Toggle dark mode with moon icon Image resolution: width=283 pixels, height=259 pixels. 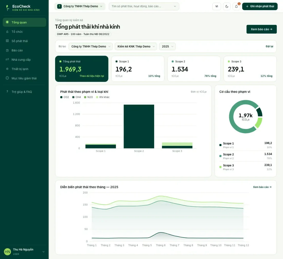tap(227, 6)
